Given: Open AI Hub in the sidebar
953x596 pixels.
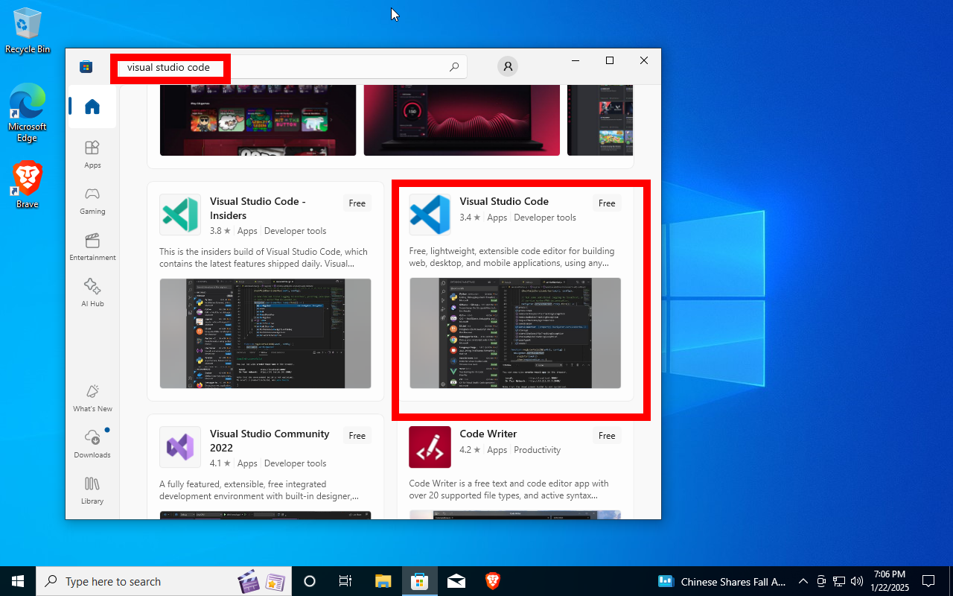Looking at the screenshot, I should 92,293.
